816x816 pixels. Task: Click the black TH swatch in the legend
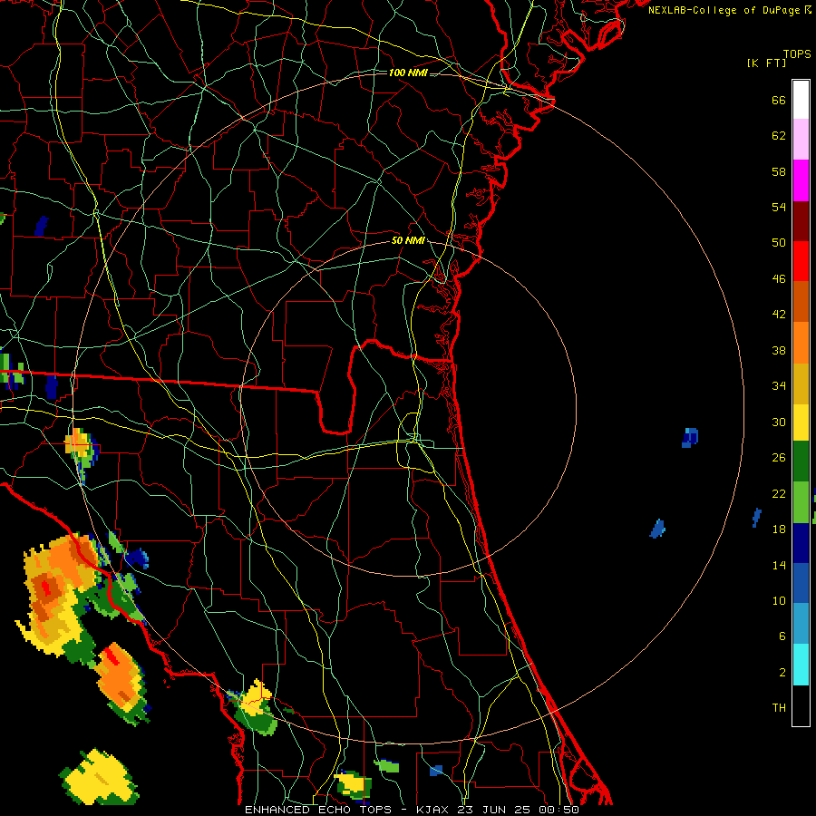[801, 705]
